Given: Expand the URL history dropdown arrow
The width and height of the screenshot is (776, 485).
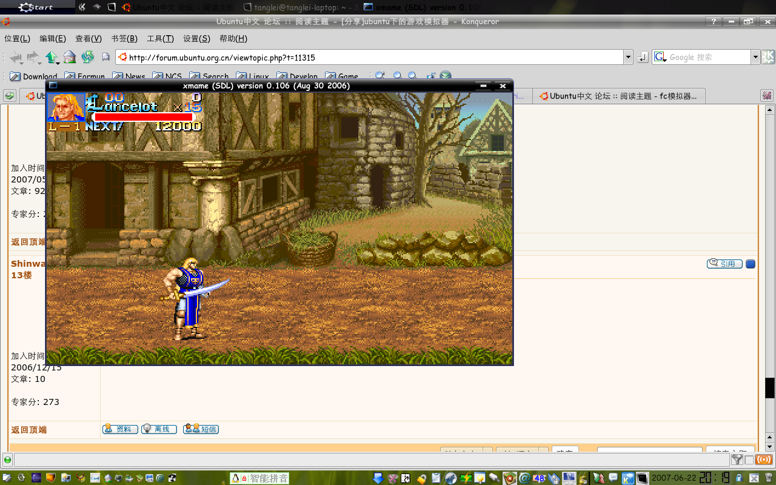Looking at the screenshot, I should pos(628,58).
